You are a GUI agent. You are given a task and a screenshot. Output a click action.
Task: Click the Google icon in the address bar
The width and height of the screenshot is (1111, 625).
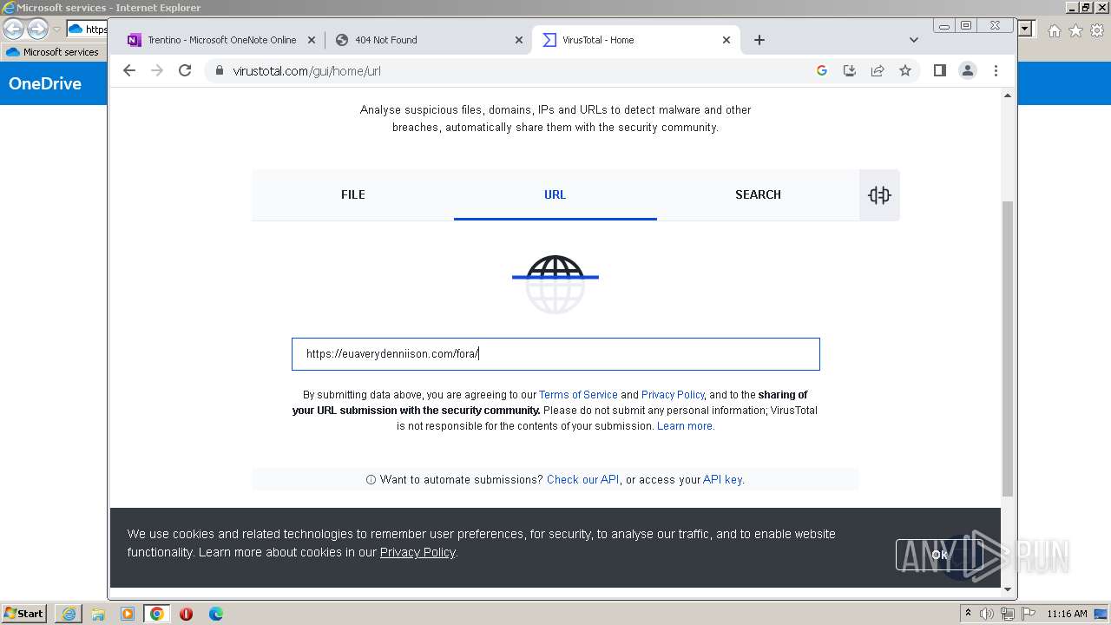tap(822, 70)
